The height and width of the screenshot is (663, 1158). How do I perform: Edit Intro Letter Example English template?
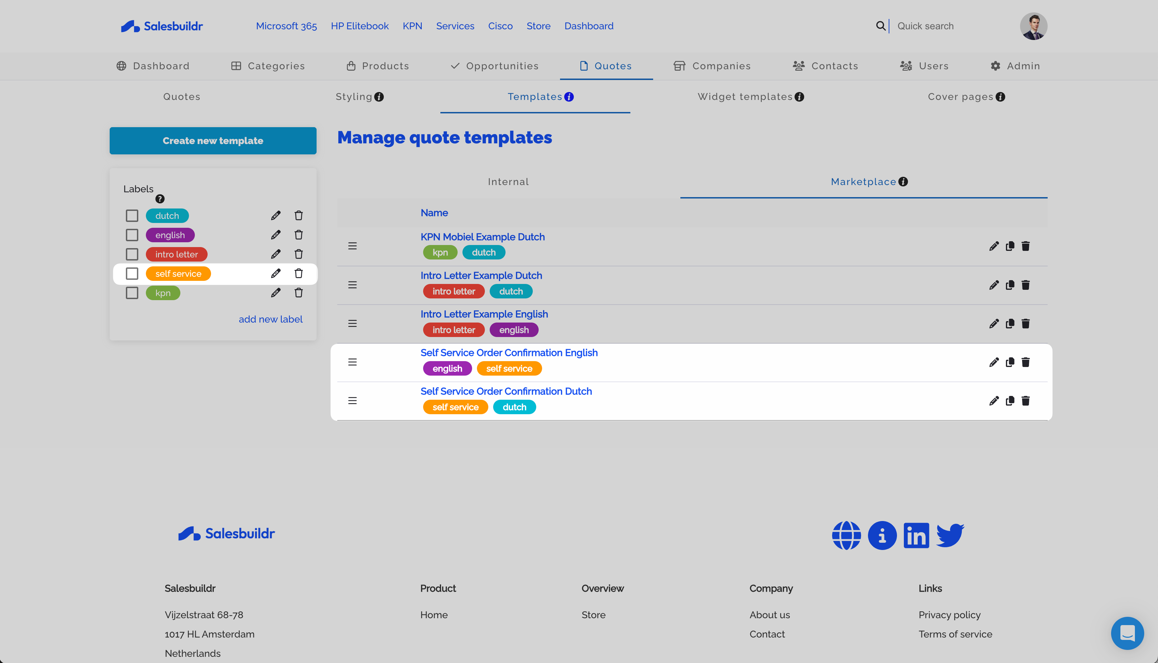(x=994, y=324)
